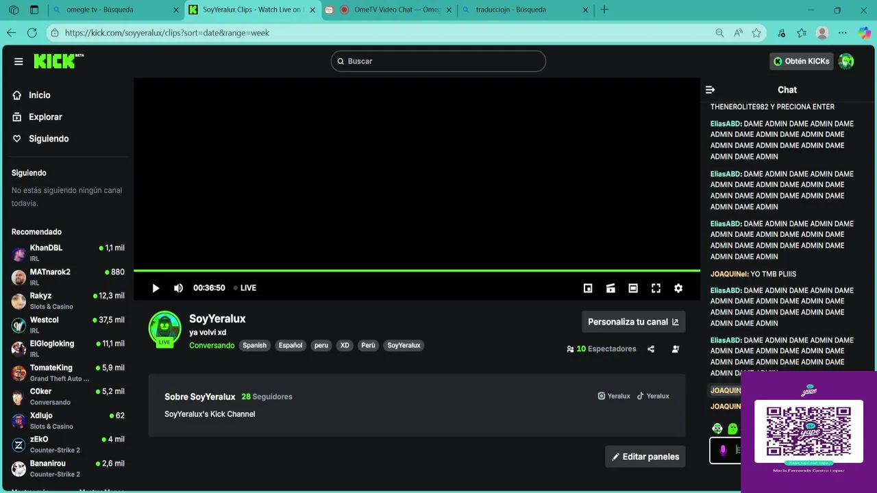The image size is (877, 493).
Task: Open the browser profile icon
Action: point(822,33)
